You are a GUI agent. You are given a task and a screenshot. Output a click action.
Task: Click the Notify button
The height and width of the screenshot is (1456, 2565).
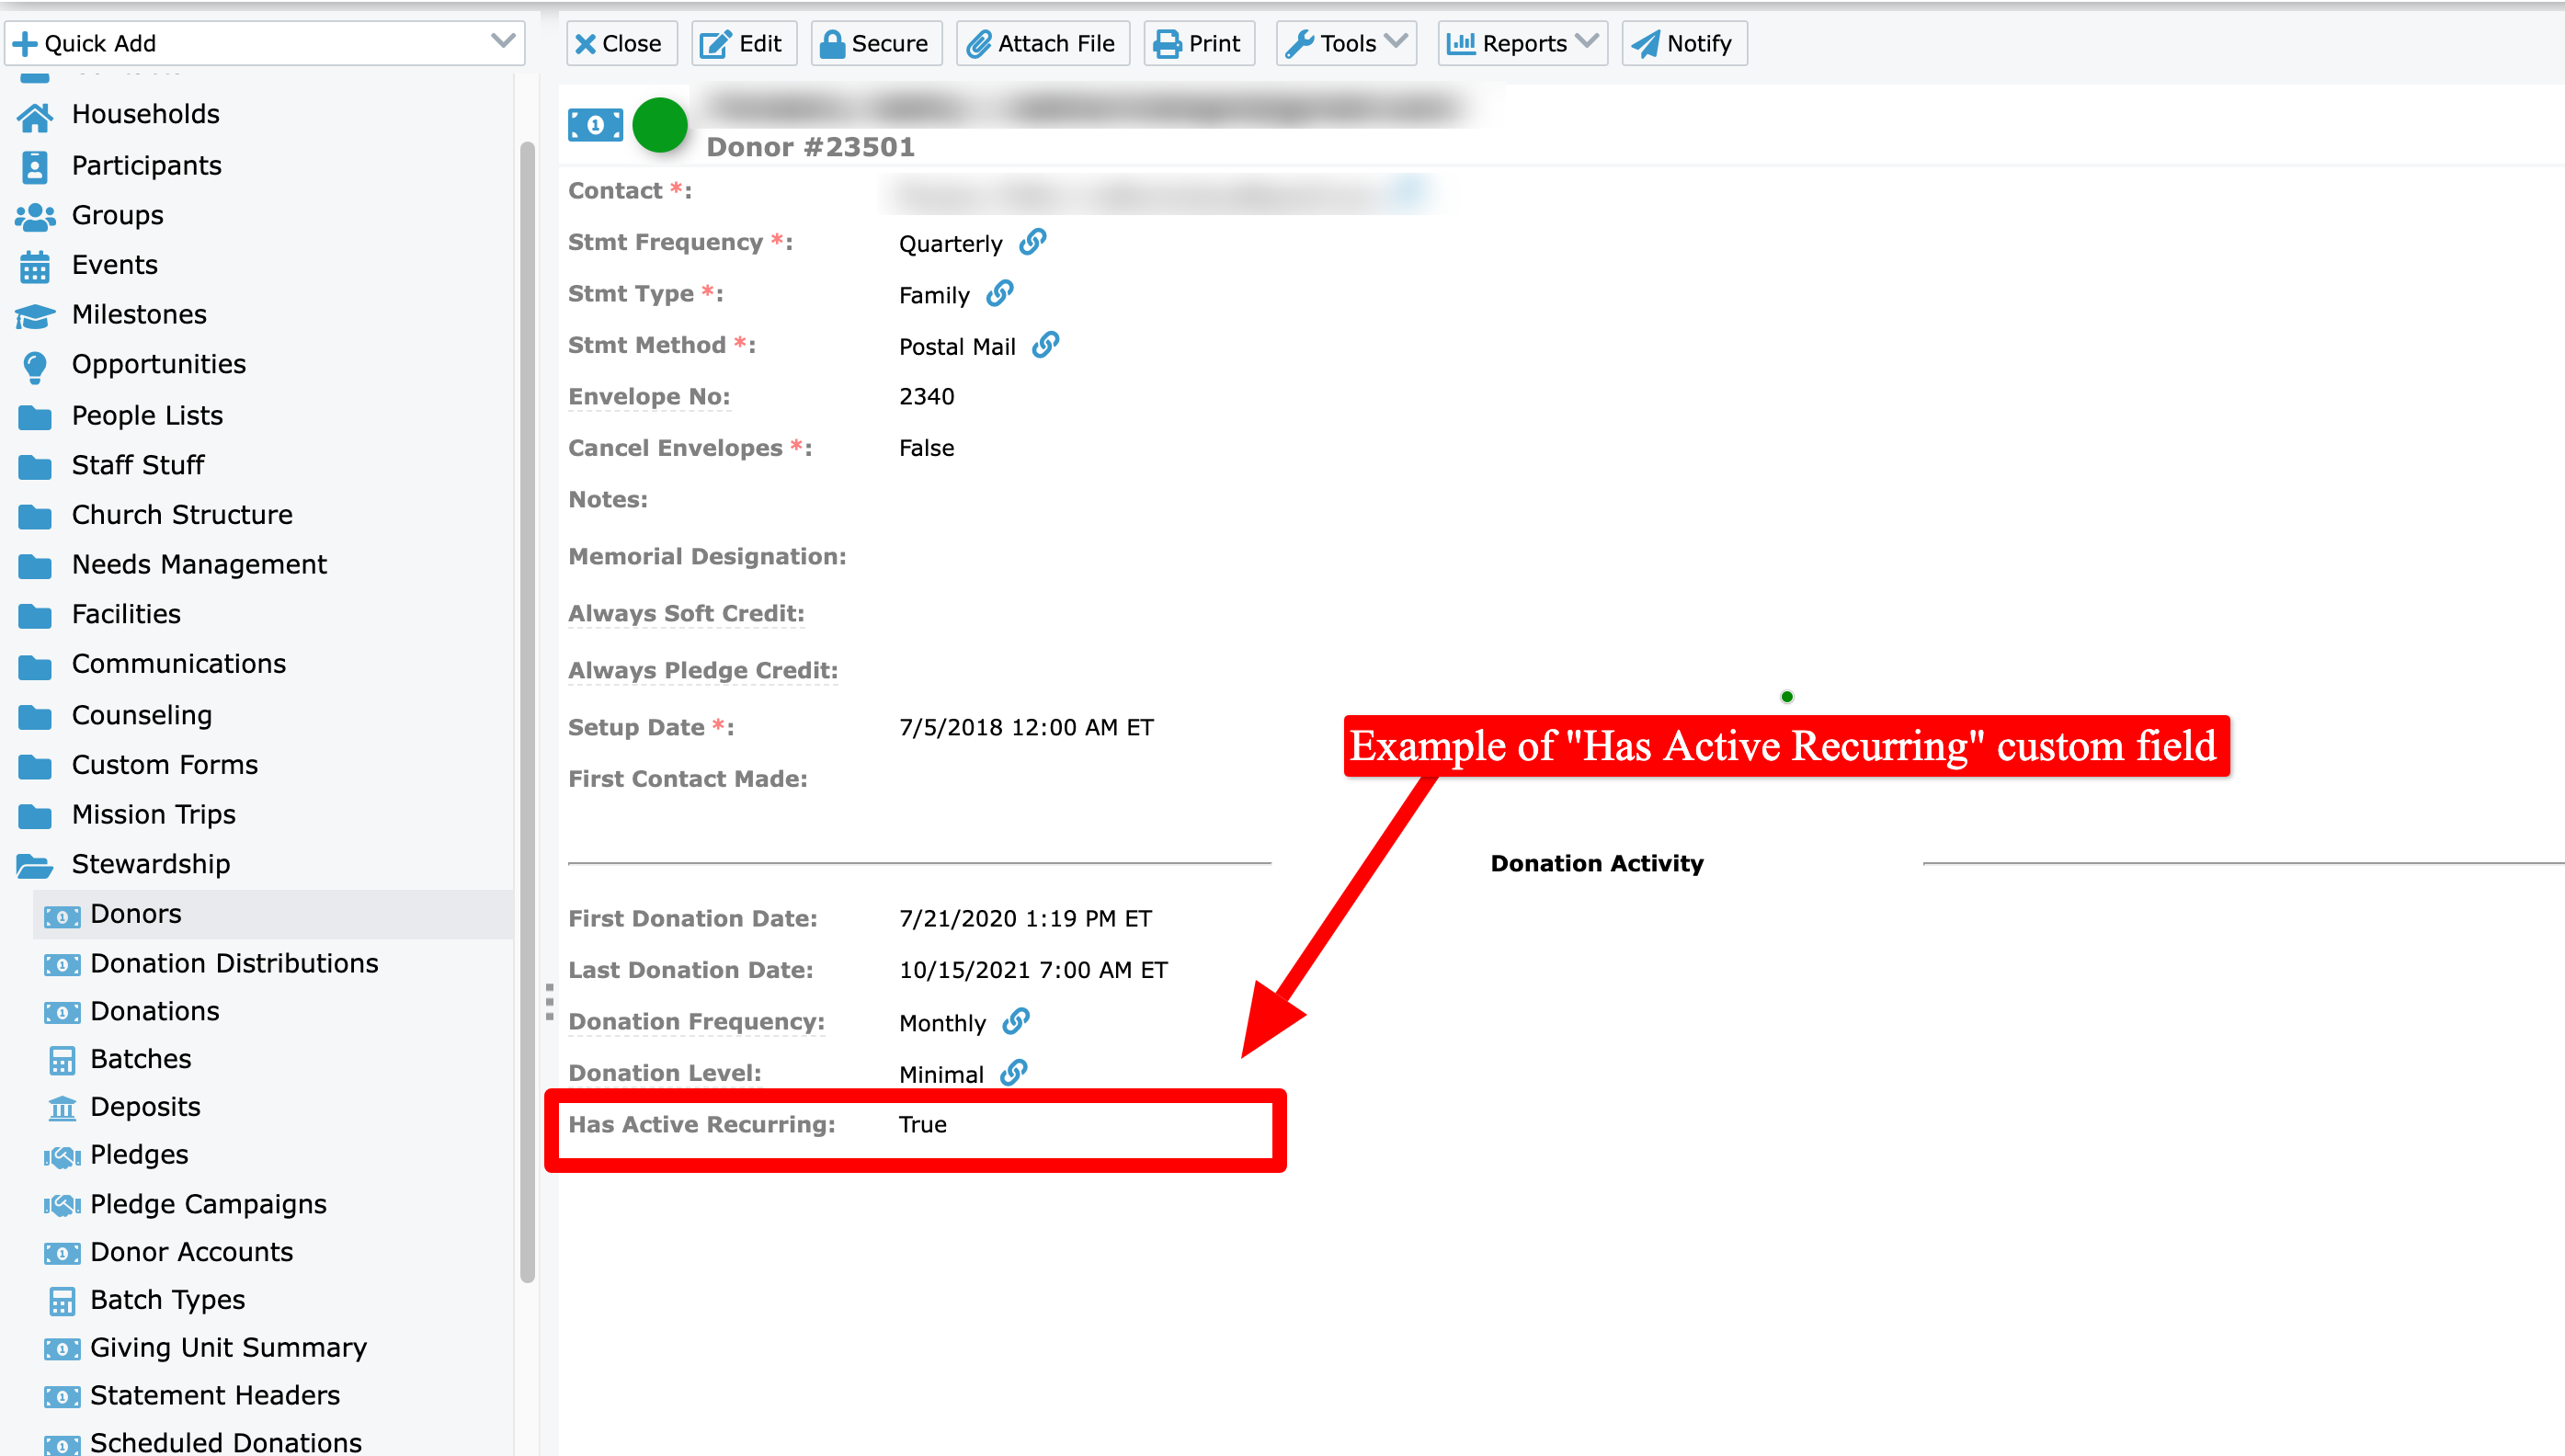1684,43
